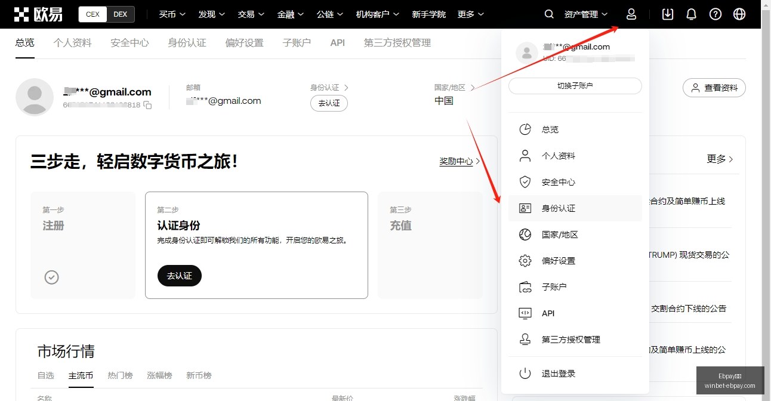
Task: Click the wallet icon beside 子账户 in the dropdown
Action: (x=525, y=287)
